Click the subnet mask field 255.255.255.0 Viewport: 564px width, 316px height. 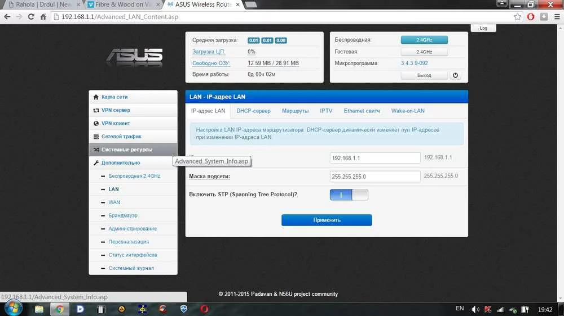[x=375, y=177]
